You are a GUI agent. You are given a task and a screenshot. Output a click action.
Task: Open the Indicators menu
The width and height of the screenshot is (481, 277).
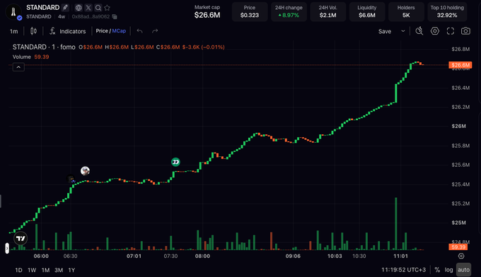(x=67, y=31)
